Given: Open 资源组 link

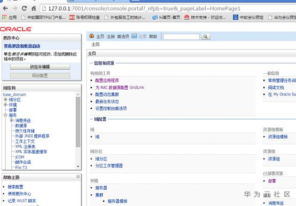Looking at the screenshot, I should 274,159.
